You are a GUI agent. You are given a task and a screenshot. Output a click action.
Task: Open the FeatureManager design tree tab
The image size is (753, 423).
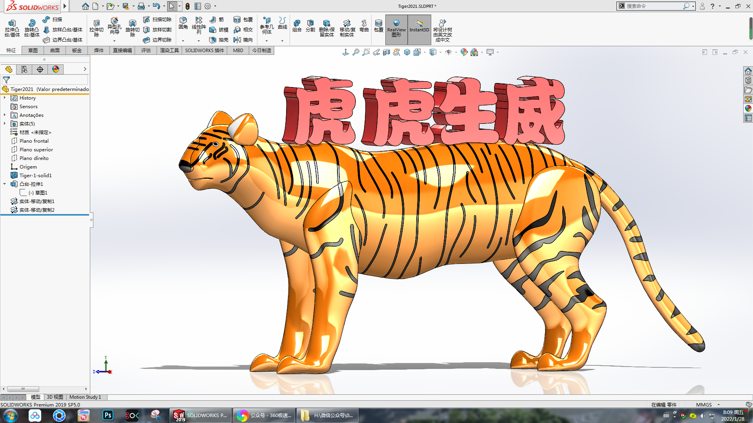click(x=9, y=69)
